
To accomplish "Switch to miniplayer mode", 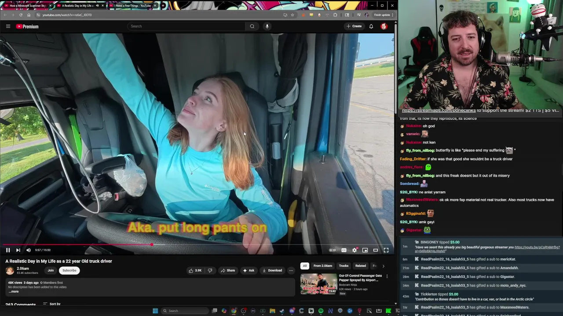I will pos(365,250).
